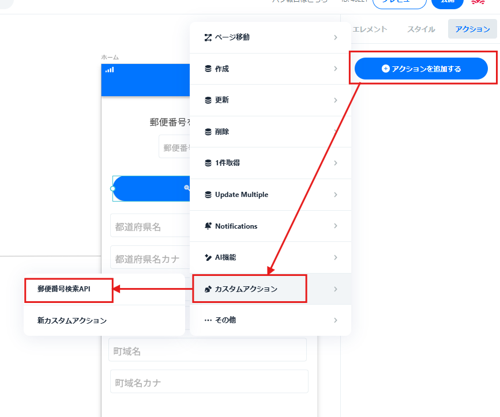Click the 都道府県名 input field

[150, 226]
